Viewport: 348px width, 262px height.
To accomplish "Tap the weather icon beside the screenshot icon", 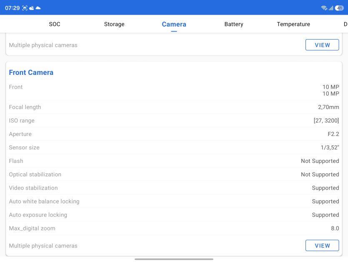I will tap(32, 8).
